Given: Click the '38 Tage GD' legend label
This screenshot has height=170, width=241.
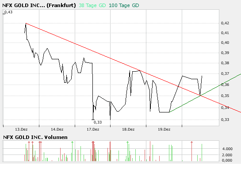Looking at the screenshot, I should [92, 6].
